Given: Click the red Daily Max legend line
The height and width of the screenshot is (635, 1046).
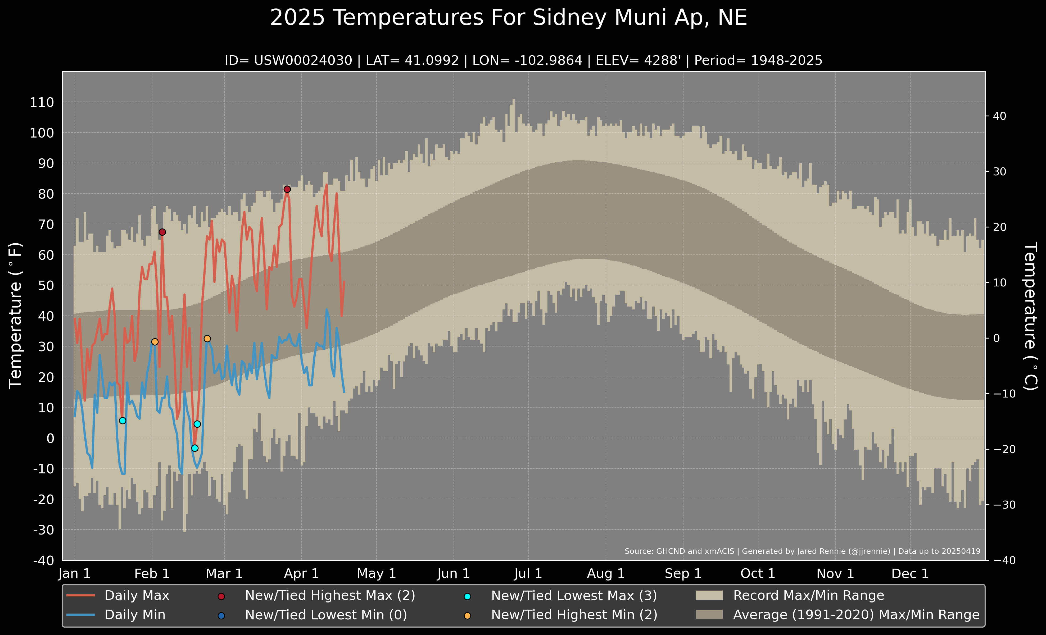Looking at the screenshot, I should tap(81, 596).
